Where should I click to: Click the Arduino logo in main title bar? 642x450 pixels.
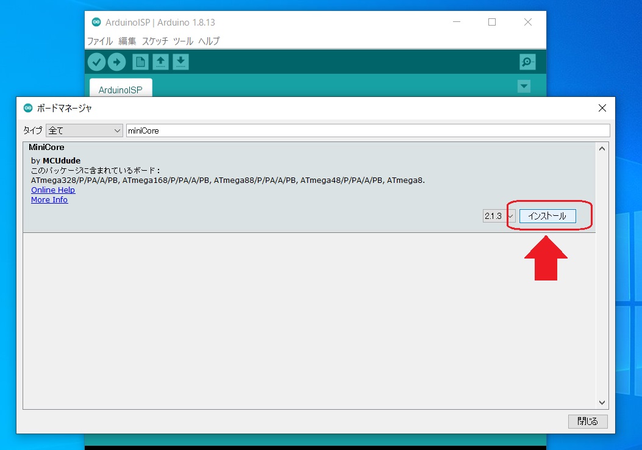[96, 22]
